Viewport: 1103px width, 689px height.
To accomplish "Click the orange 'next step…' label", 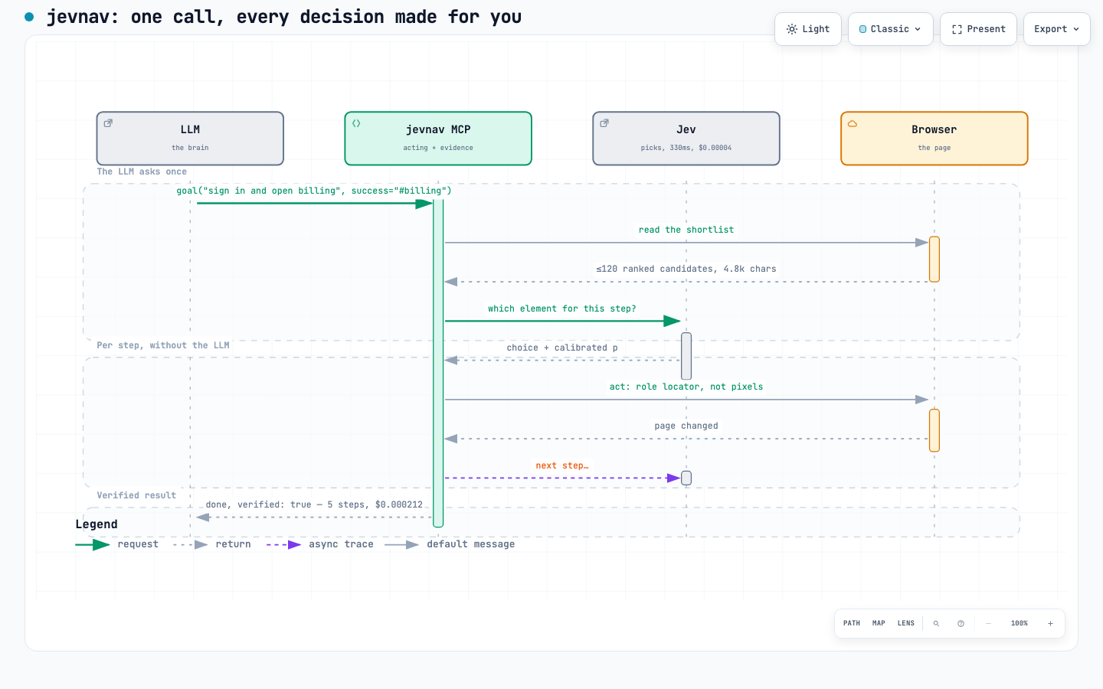I will pos(562,465).
